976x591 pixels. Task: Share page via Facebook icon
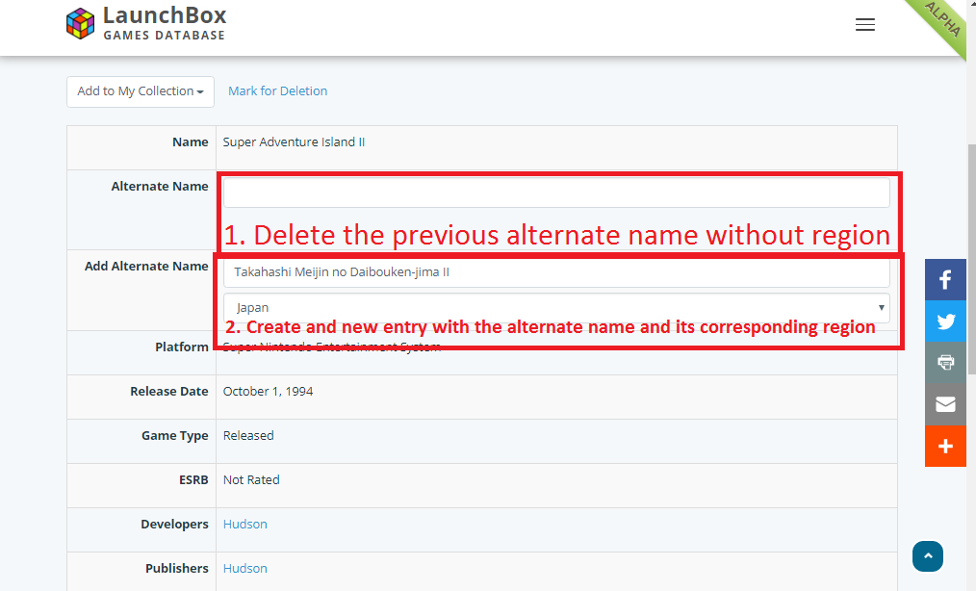coord(945,280)
